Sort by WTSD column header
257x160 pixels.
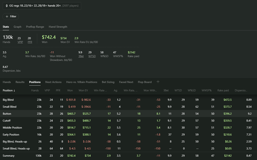pyautogui.click(x=178, y=90)
